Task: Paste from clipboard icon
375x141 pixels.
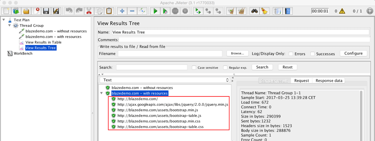Action: click(x=109, y=11)
